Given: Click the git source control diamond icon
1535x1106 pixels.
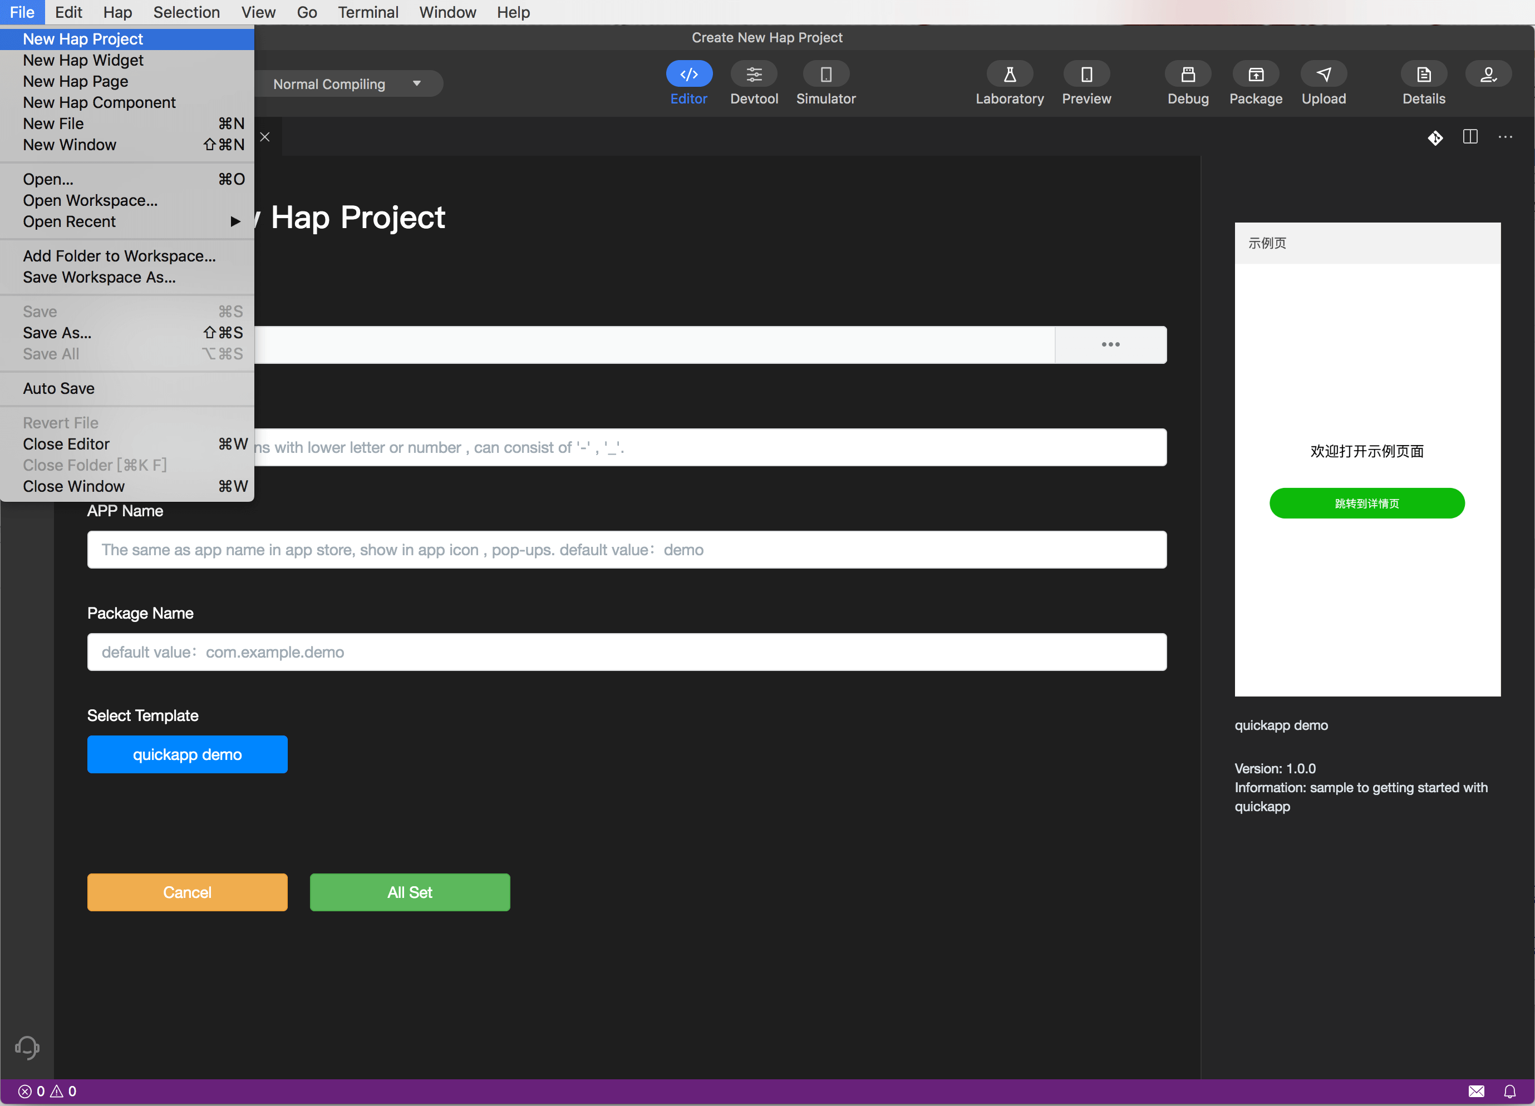Looking at the screenshot, I should pos(1435,137).
